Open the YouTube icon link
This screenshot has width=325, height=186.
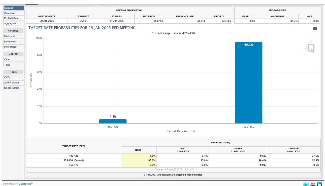click(313, 184)
